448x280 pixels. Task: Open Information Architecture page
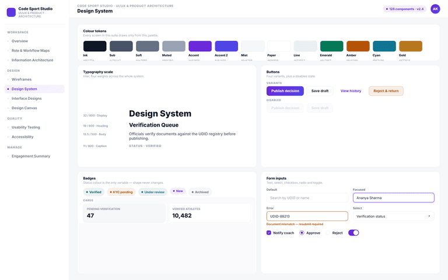coord(32,60)
